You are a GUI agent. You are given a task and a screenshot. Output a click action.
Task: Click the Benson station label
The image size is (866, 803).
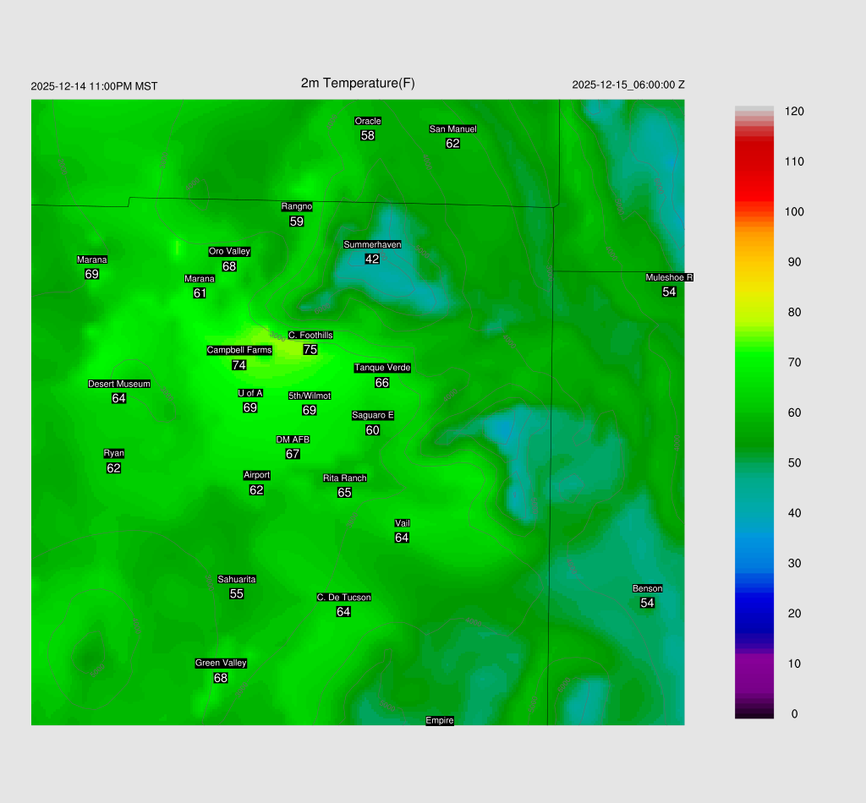(647, 588)
